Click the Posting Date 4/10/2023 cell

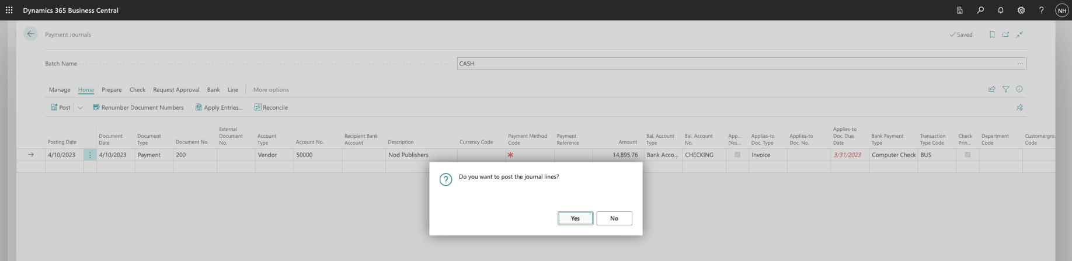click(65, 155)
